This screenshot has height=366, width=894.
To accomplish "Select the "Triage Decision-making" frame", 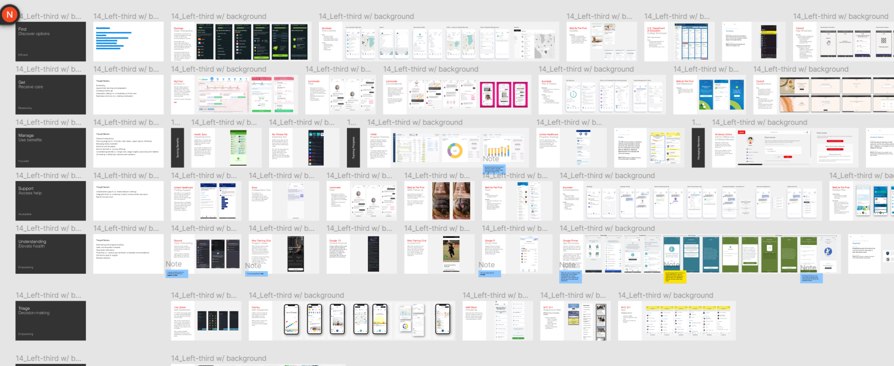I will point(50,320).
